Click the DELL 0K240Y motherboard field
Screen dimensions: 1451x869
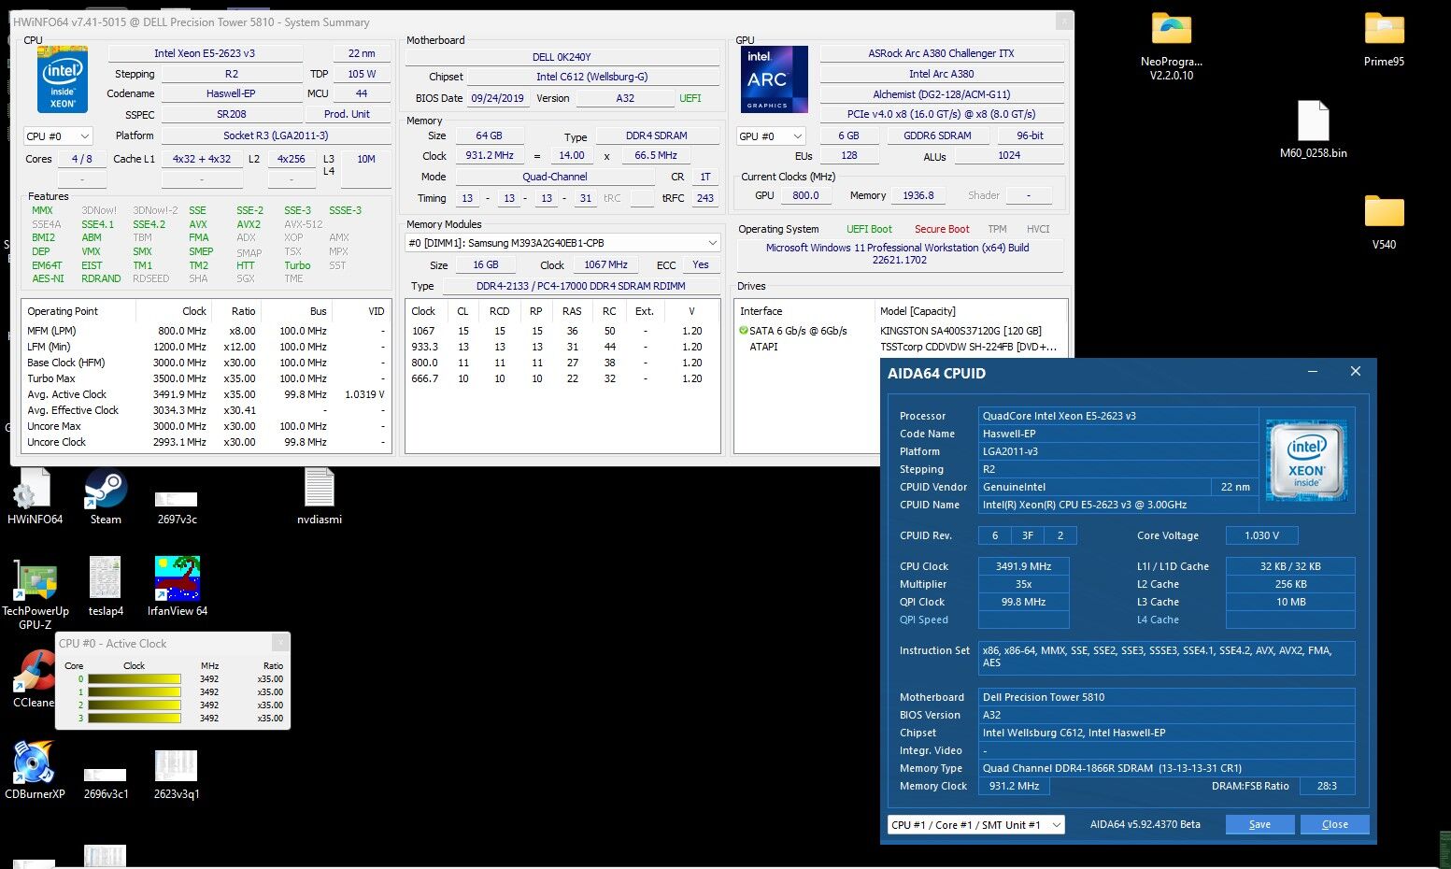(x=562, y=57)
